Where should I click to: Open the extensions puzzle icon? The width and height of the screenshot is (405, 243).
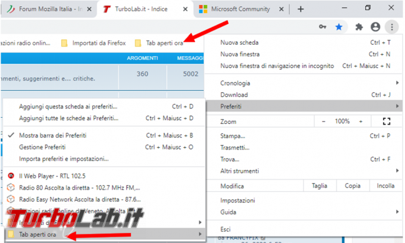[x=359, y=27]
